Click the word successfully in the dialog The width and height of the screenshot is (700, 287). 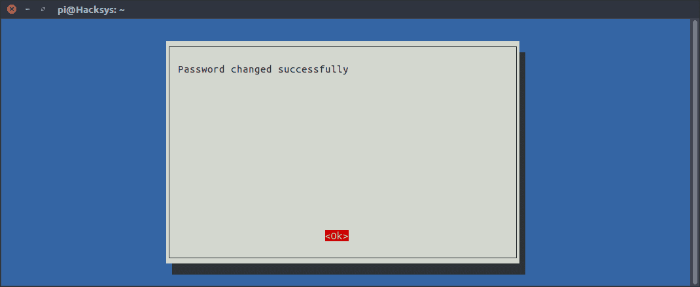pyautogui.click(x=313, y=70)
